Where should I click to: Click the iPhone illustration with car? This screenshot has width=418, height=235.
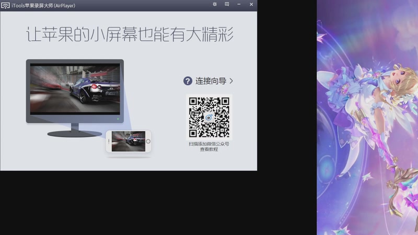pos(129,141)
